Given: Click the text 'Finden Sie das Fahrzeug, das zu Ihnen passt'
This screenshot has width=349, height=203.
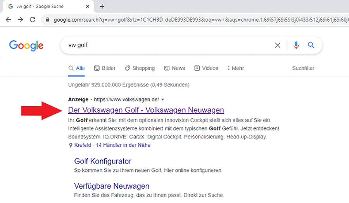Looking at the screenshot, I should click(x=127, y=195).
